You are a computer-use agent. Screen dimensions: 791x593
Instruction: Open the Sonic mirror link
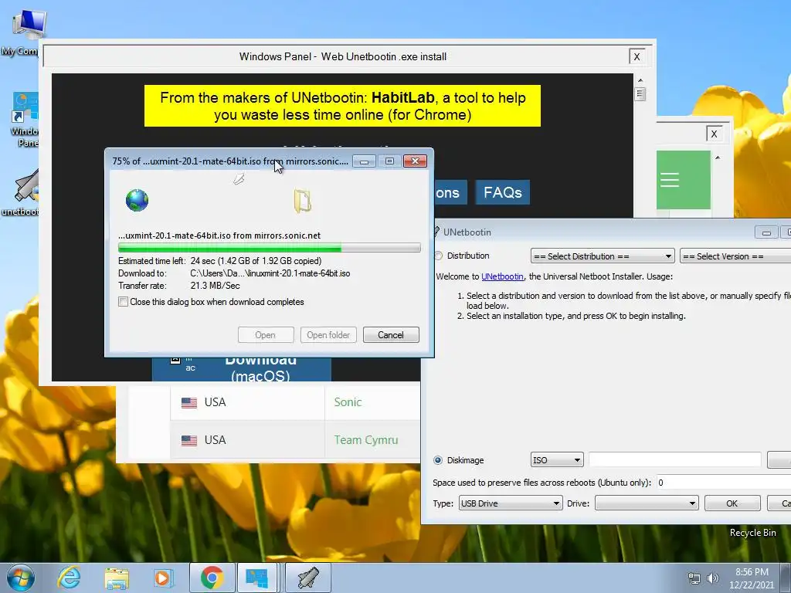pyautogui.click(x=348, y=402)
